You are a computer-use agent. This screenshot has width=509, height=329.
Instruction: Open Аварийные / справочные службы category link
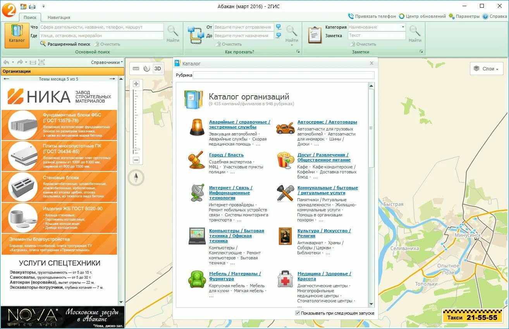click(239, 124)
